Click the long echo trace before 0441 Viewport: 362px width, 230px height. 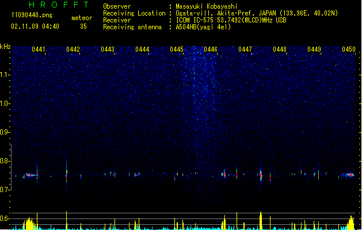[30, 175]
